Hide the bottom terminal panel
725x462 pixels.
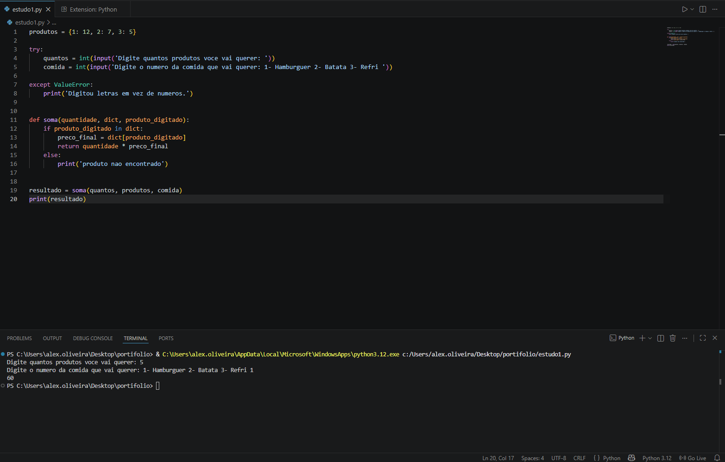point(715,338)
